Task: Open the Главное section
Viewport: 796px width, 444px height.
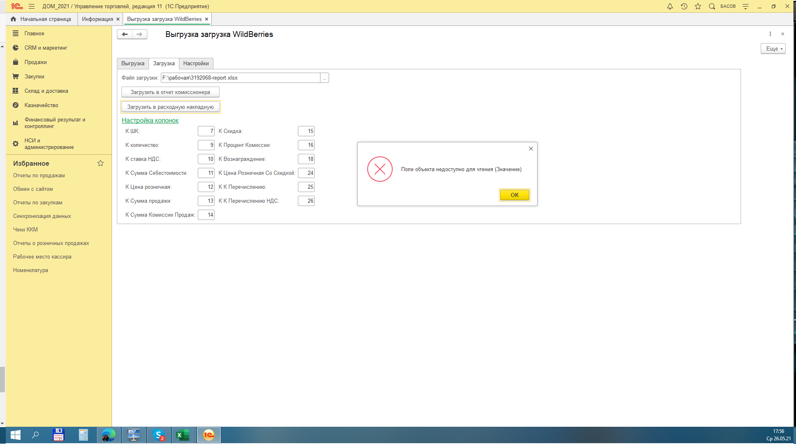Action: (x=34, y=34)
